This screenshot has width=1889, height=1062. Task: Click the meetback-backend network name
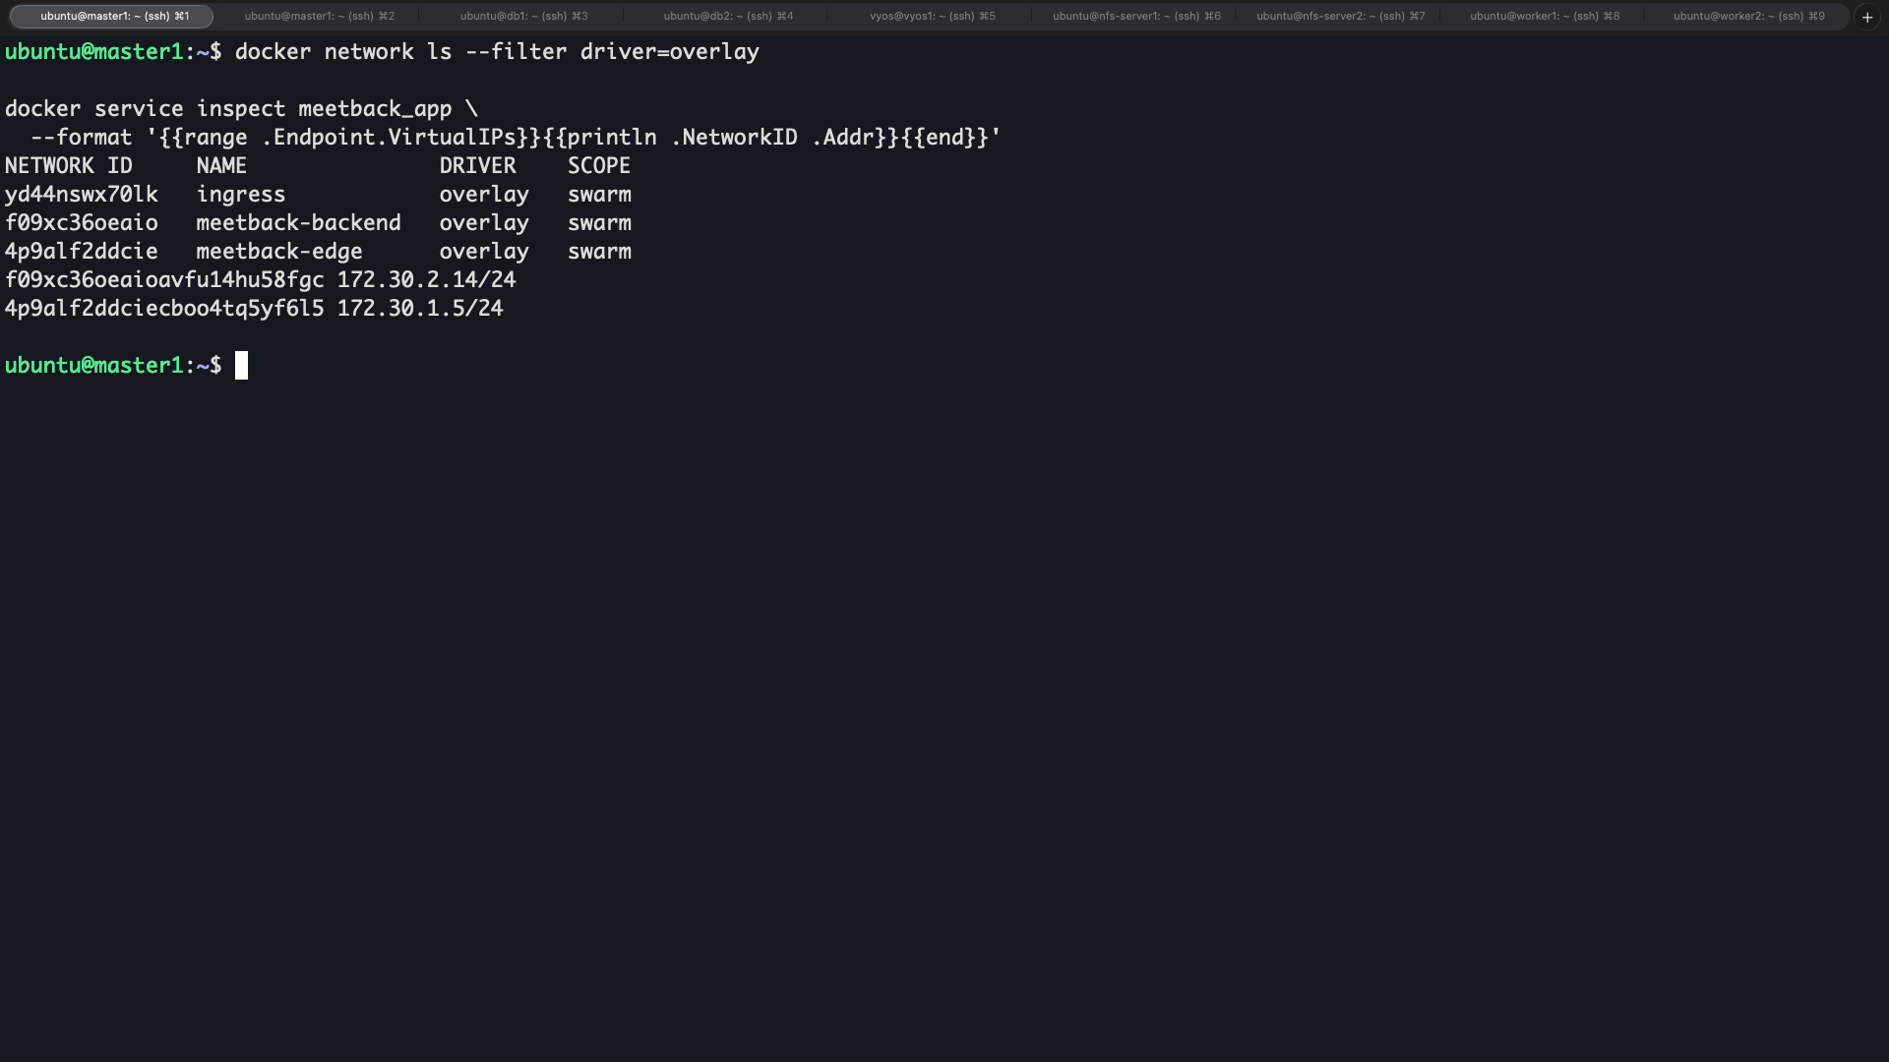(298, 223)
